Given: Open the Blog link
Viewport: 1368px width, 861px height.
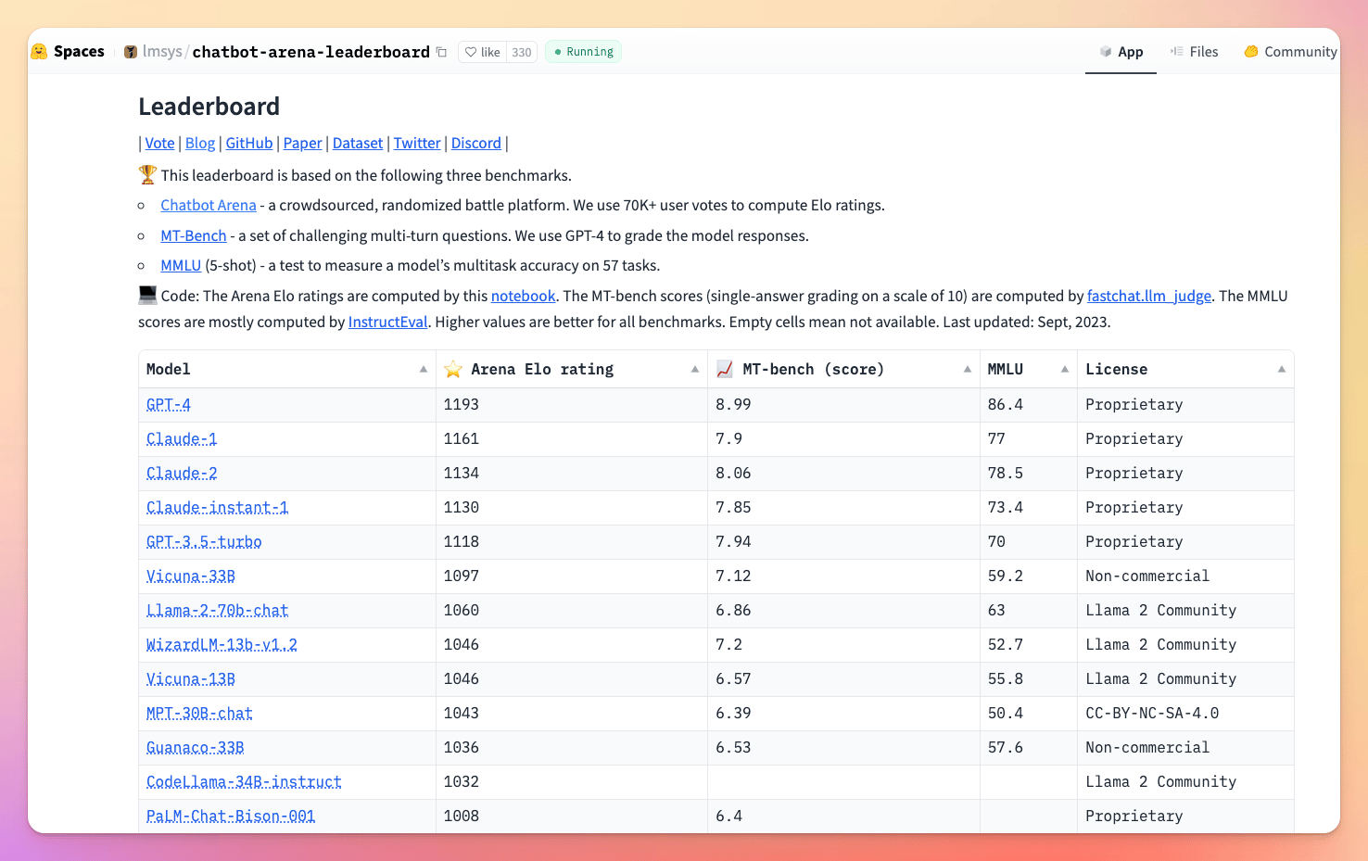Looking at the screenshot, I should click(x=200, y=143).
